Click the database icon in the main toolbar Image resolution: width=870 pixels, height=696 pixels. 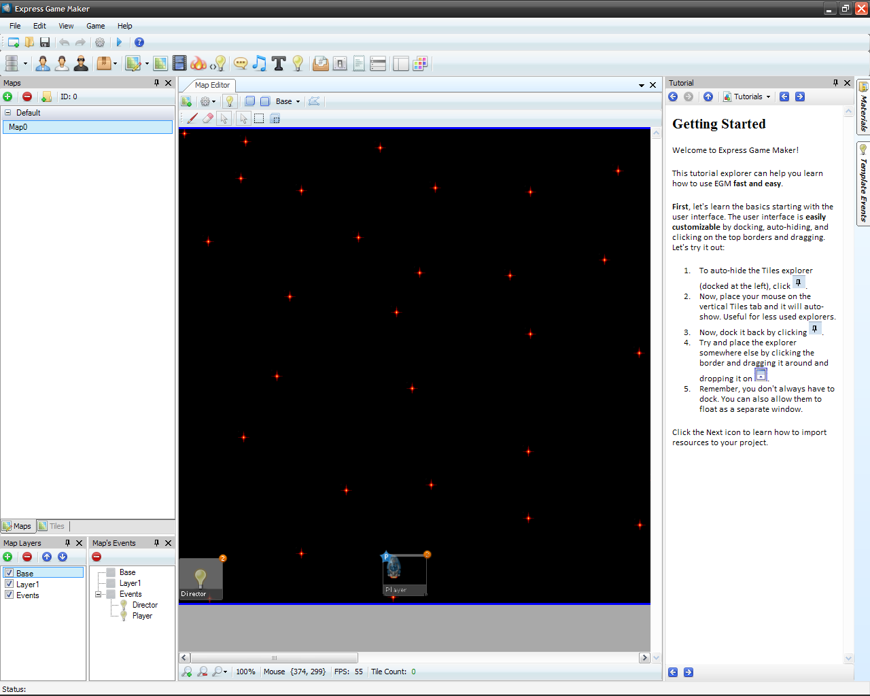[12, 63]
